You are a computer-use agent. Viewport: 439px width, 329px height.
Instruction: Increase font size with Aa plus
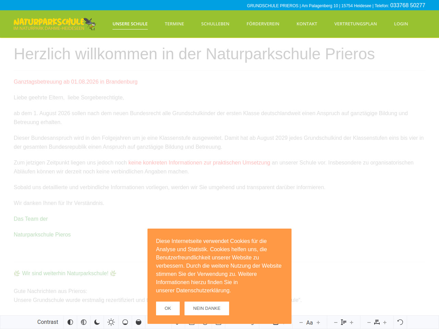pyautogui.click(x=318, y=322)
